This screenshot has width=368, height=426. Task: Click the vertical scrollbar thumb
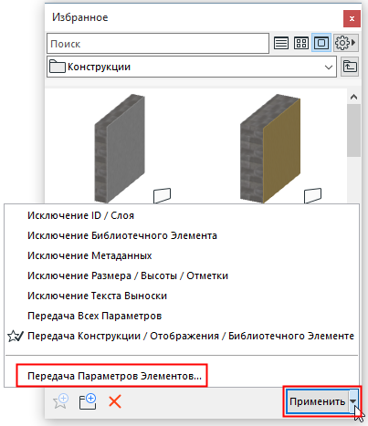(x=353, y=130)
